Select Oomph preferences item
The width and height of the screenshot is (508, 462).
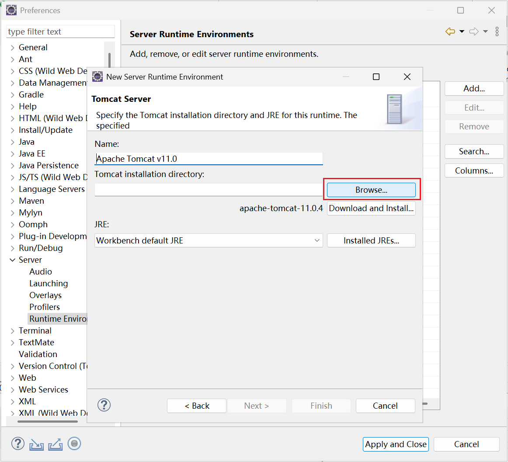click(33, 224)
